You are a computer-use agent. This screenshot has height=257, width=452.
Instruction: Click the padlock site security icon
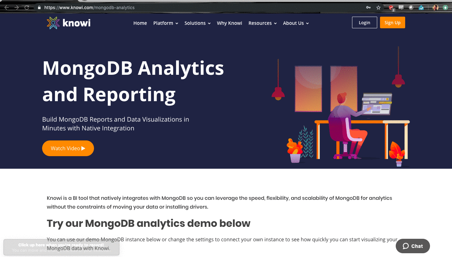(39, 8)
